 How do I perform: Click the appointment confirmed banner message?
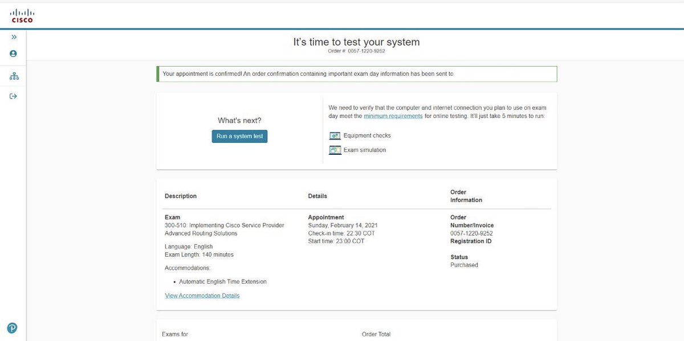pyautogui.click(x=357, y=74)
